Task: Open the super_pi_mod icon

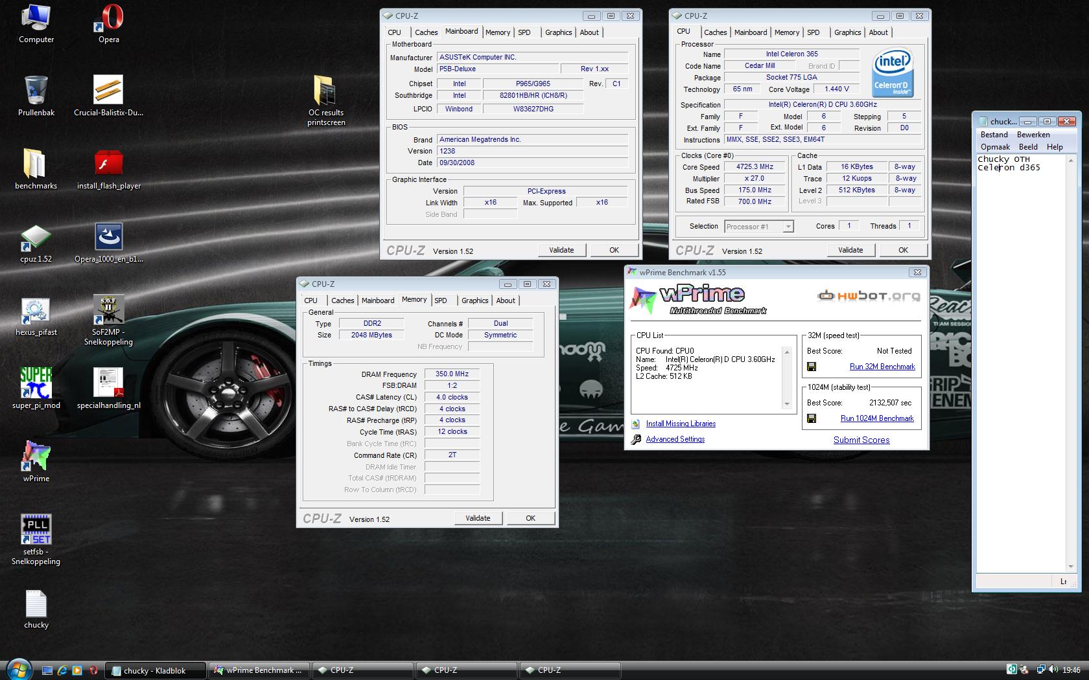Action: (36, 389)
